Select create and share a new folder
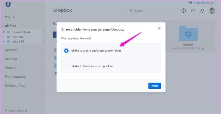This screenshot has width=221, height=114. 111,51
